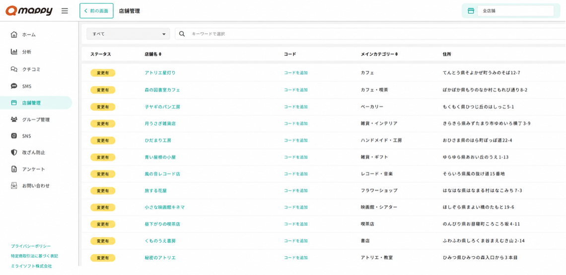
Task: Open store 青い屋根の小屋
Action: click(x=160, y=157)
